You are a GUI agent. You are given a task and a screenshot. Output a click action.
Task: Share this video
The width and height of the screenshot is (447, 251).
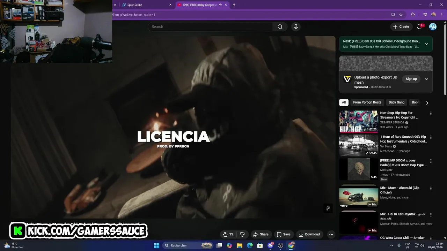point(261,234)
